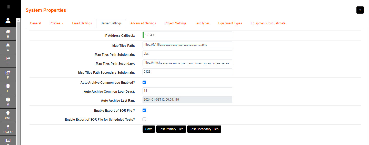Click the KML pin sidebar icon
369x145 pixels.
click(8, 115)
